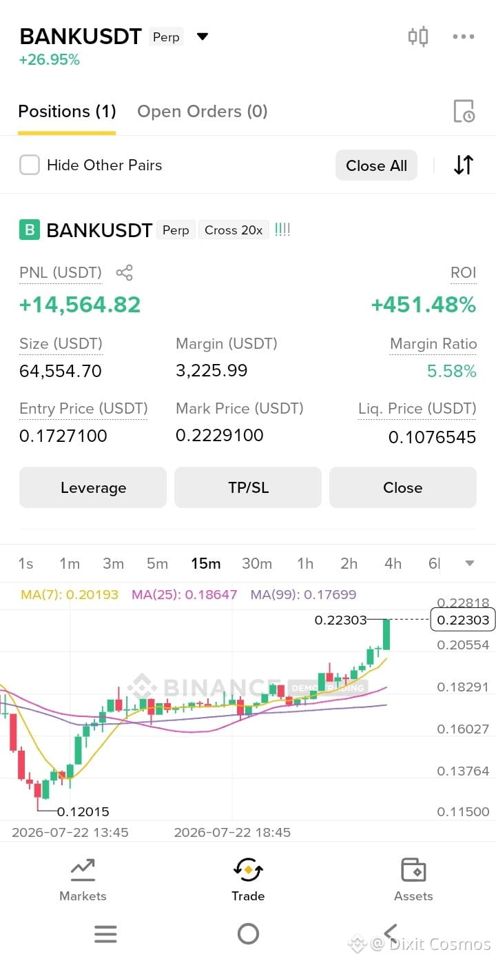Tap the Close All button
496x961 pixels.
click(x=376, y=165)
